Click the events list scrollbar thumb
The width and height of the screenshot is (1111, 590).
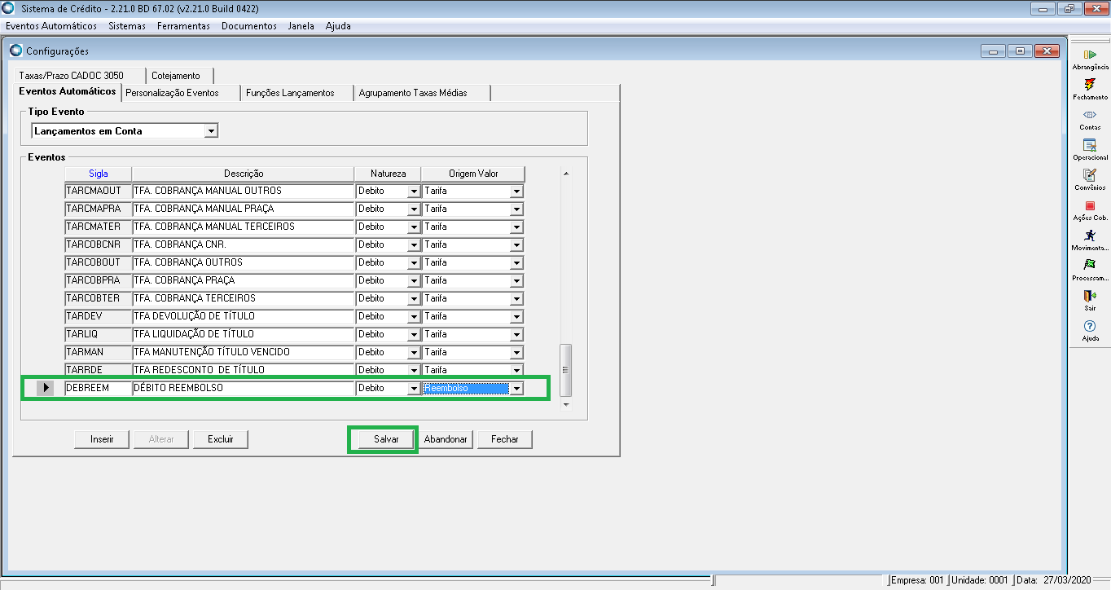566,369
